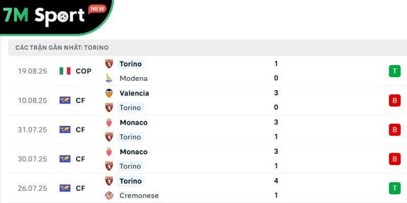Click the Valencia club crest
Viewport: 407px width, 203px height.
[x=109, y=93]
